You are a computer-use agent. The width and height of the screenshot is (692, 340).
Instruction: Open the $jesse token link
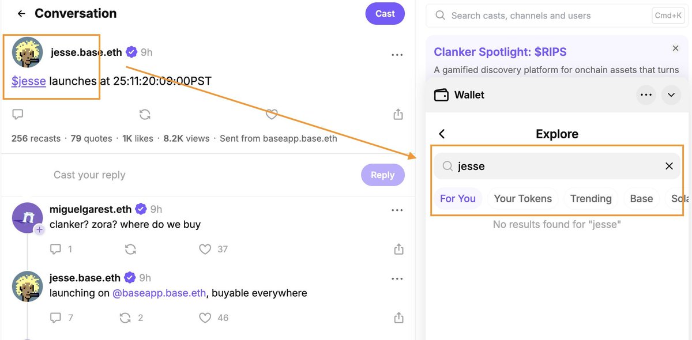coord(29,81)
